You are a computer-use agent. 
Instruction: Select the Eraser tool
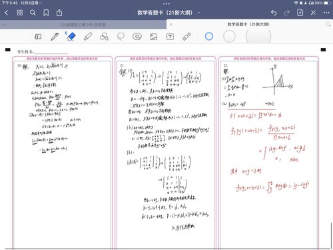tap(71, 36)
